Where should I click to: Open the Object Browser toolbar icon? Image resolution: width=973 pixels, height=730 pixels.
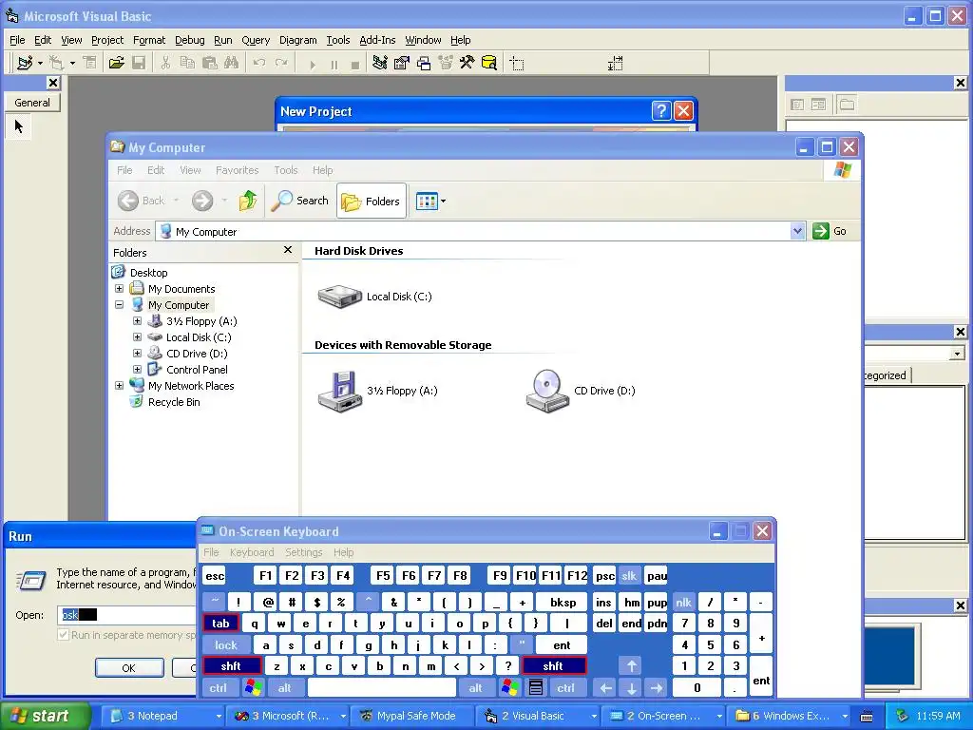pos(446,63)
